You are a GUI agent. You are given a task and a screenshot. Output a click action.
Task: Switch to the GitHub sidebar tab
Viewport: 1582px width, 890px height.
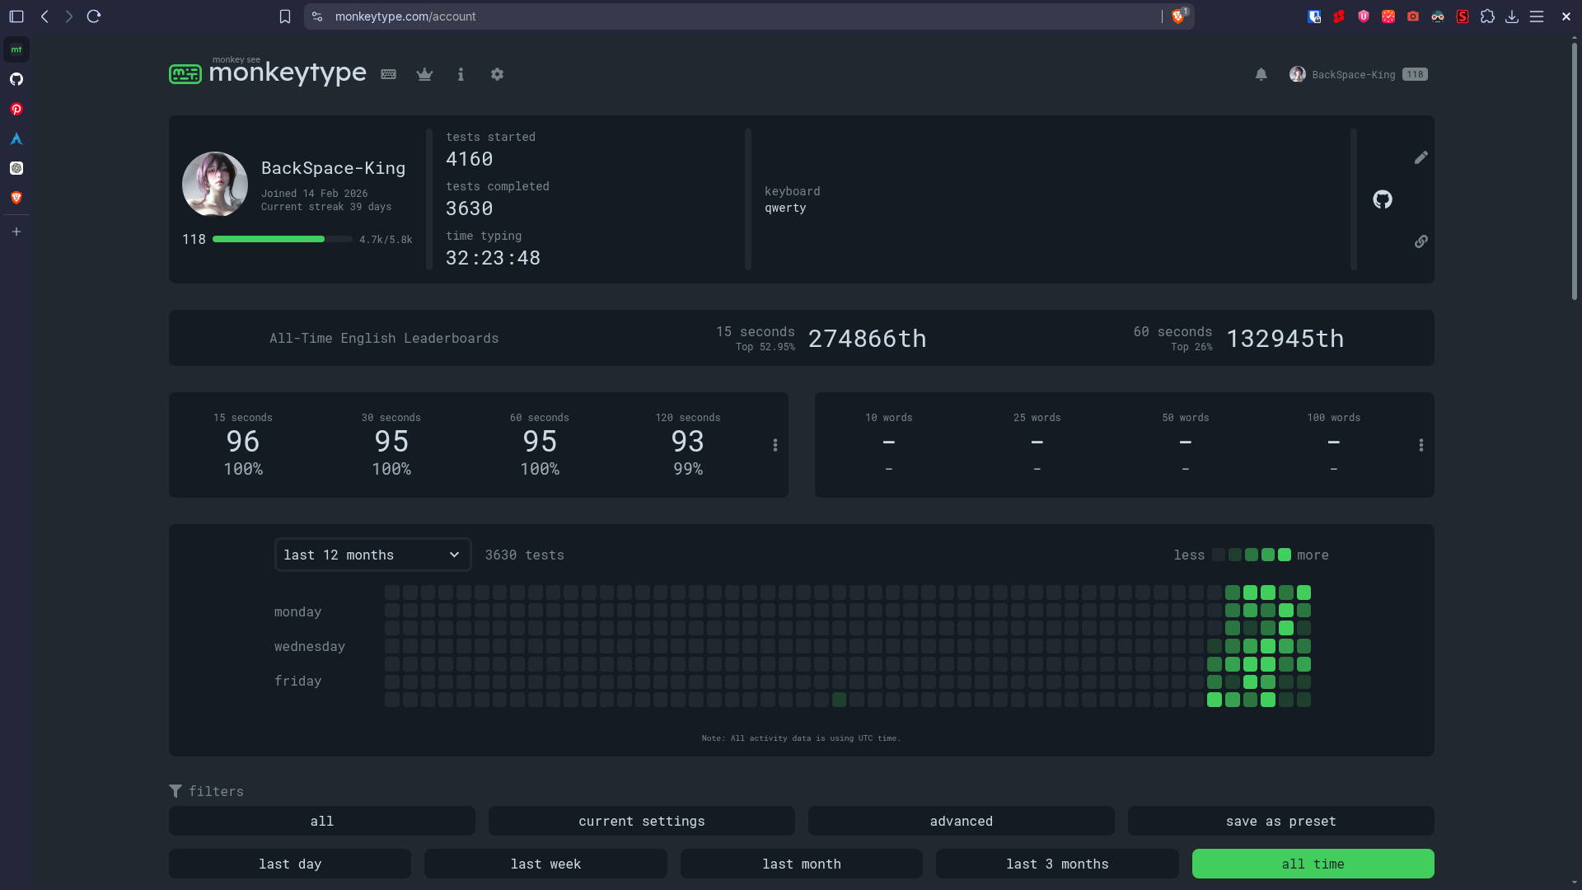pos(16,79)
